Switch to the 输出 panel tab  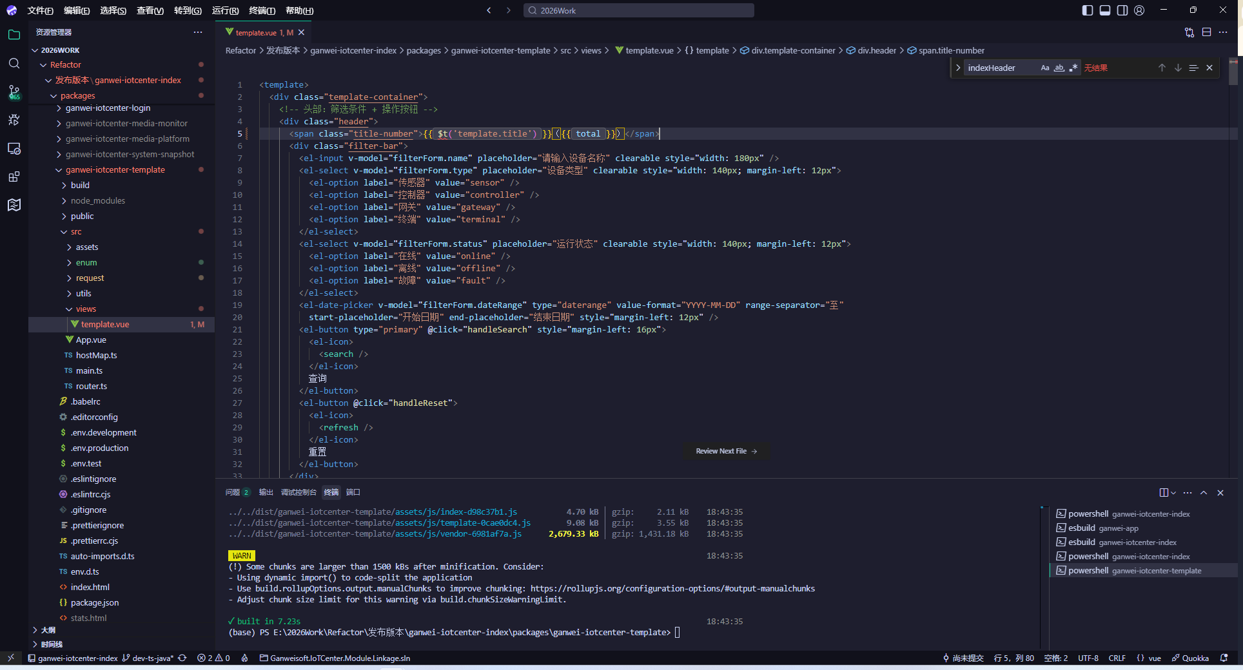(266, 492)
